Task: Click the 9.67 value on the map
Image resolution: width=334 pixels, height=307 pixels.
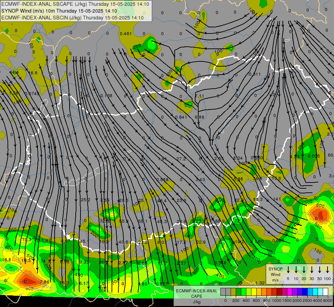Action: coord(65,241)
